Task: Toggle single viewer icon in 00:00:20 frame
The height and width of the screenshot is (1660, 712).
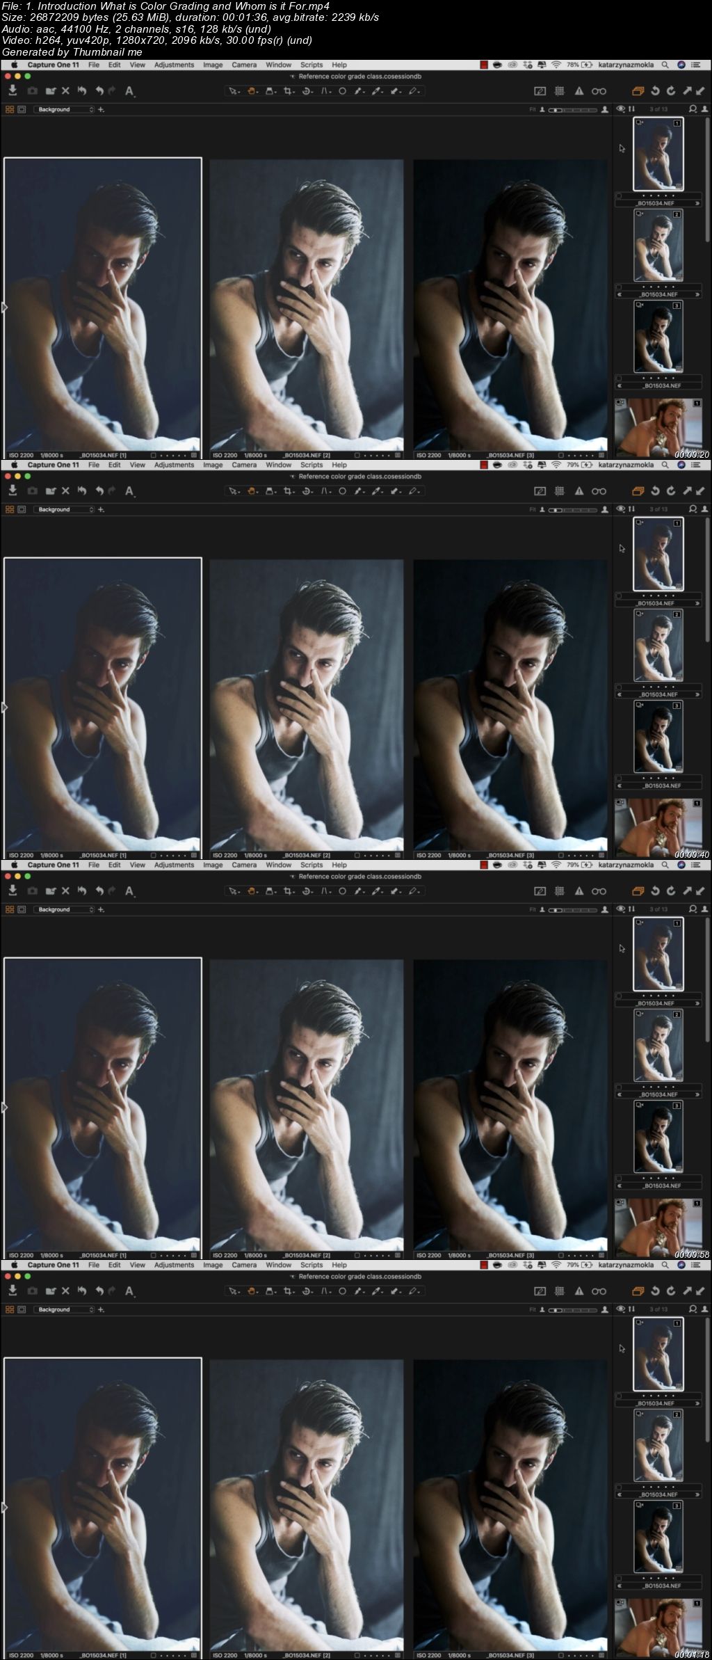Action: tap(22, 110)
